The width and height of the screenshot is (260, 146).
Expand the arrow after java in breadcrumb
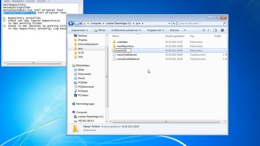pyautogui.click(x=143, y=24)
